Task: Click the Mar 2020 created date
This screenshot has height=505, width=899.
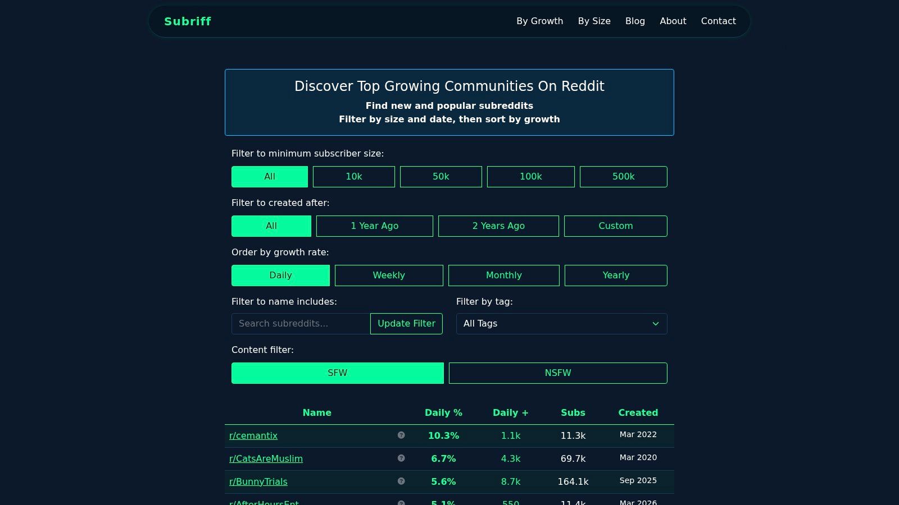Action: [x=638, y=458]
